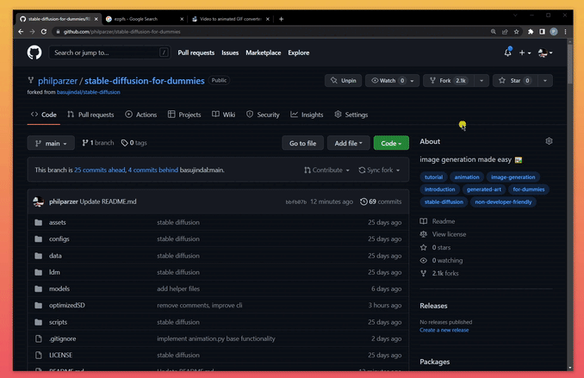Open the green Code dropdown
The width and height of the screenshot is (584, 378).
pos(391,143)
